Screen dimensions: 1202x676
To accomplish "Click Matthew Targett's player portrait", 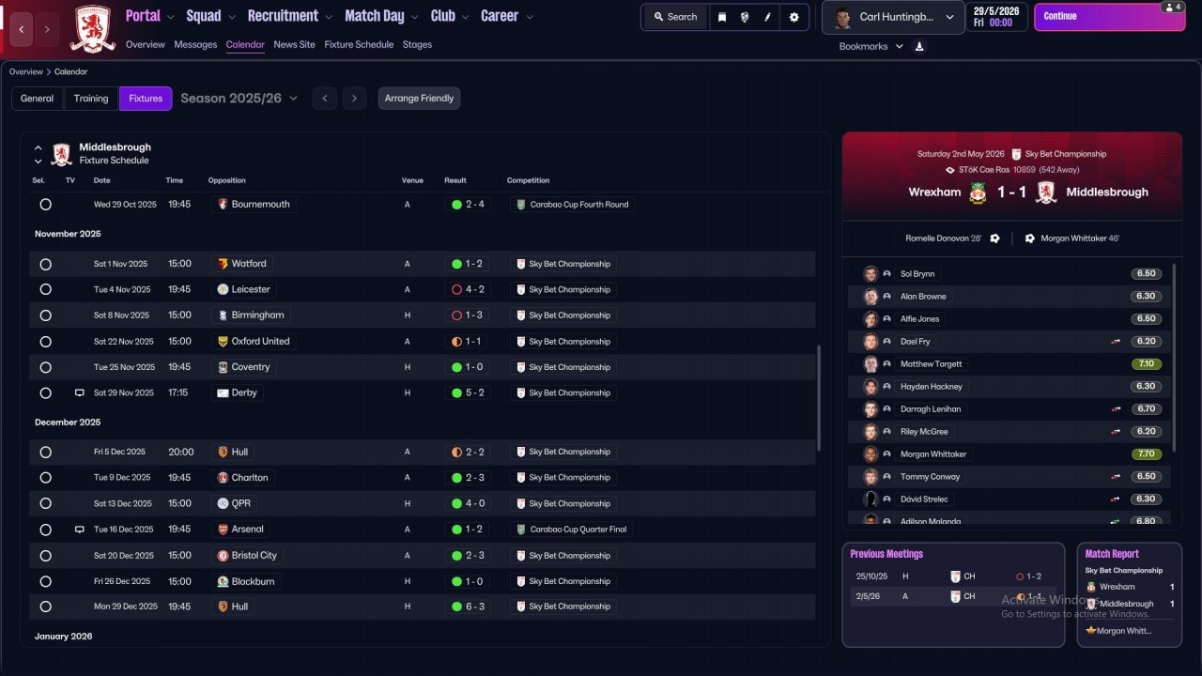I will pyautogui.click(x=871, y=364).
